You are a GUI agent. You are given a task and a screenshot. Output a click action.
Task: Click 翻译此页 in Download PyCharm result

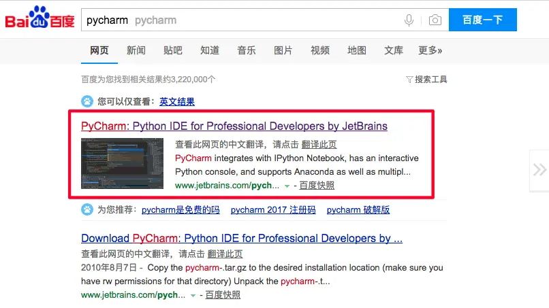225,254
